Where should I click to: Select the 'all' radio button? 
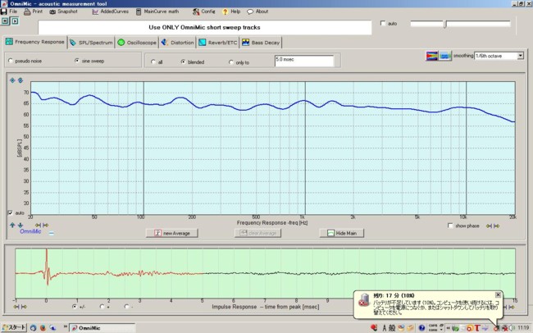pos(153,62)
